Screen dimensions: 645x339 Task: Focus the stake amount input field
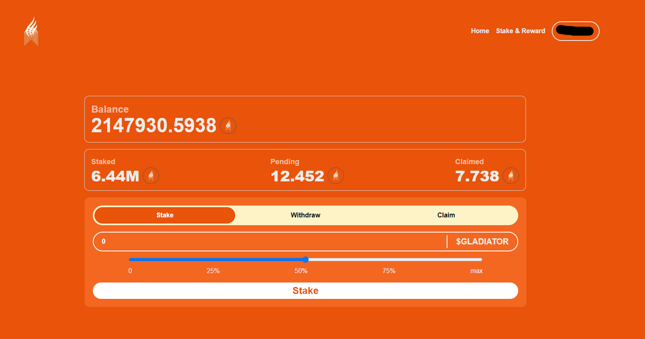(270, 242)
